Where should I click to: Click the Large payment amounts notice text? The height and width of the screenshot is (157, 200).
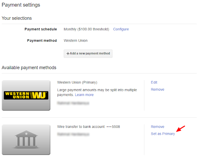pyautogui.click(x=97, y=92)
